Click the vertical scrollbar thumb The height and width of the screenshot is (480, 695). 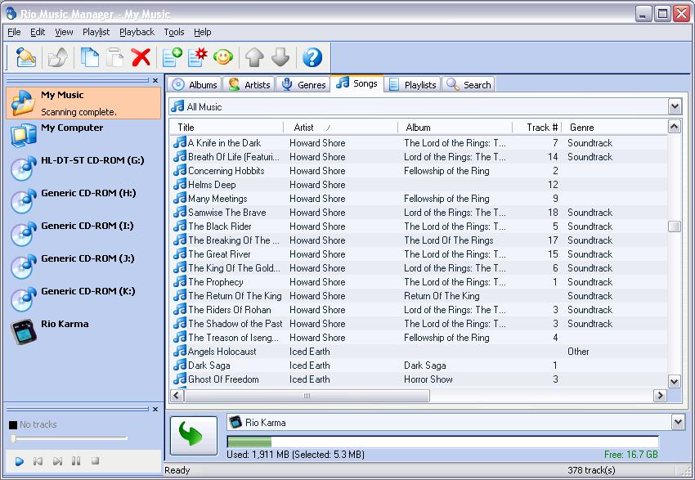675,227
